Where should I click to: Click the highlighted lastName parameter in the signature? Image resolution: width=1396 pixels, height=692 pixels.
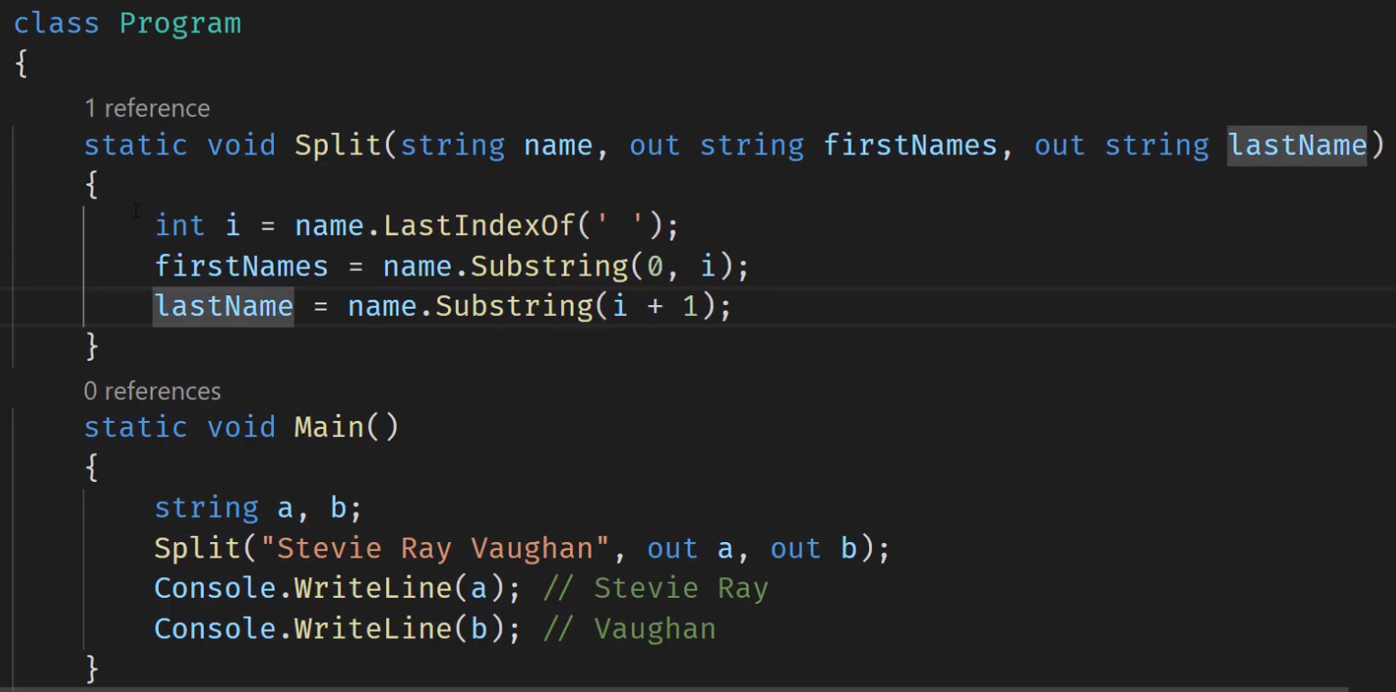(1296, 145)
